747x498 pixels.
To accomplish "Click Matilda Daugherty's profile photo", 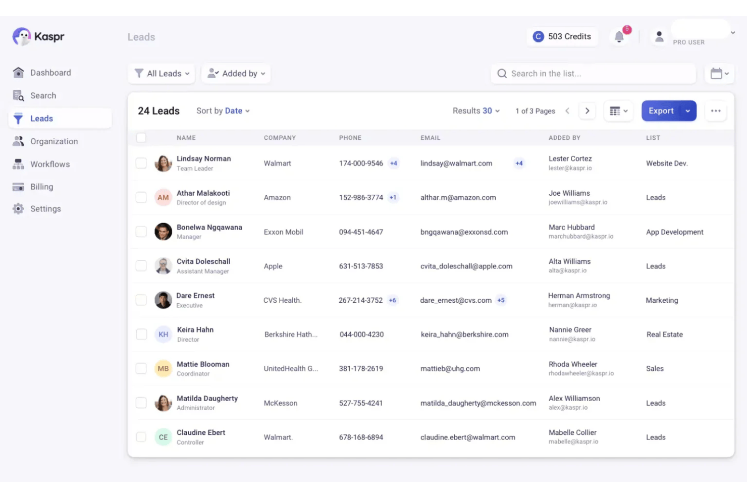I will tap(163, 403).
